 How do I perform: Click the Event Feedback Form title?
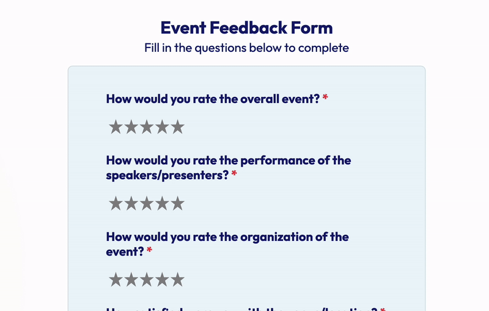pyautogui.click(x=246, y=27)
